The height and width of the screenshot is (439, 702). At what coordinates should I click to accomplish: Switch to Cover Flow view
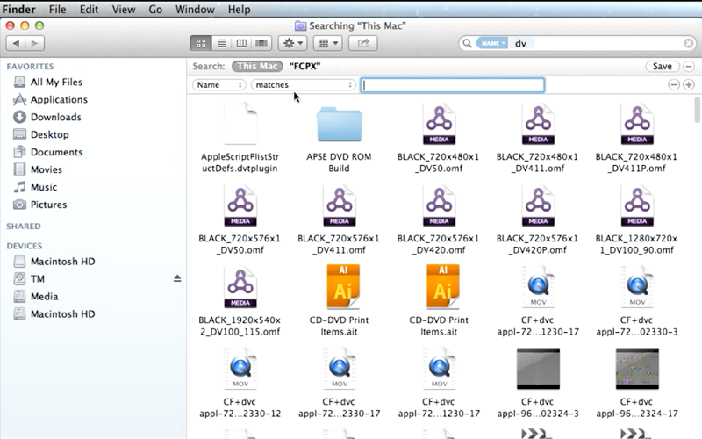(x=261, y=43)
